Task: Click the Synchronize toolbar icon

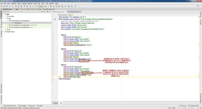Action: coord(7,6)
